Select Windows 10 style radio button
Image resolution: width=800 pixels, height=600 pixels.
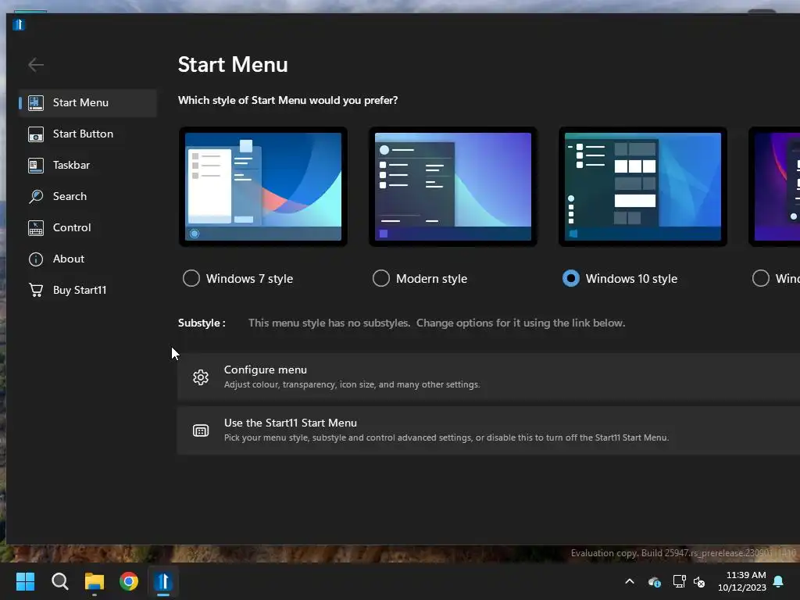tap(571, 279)
